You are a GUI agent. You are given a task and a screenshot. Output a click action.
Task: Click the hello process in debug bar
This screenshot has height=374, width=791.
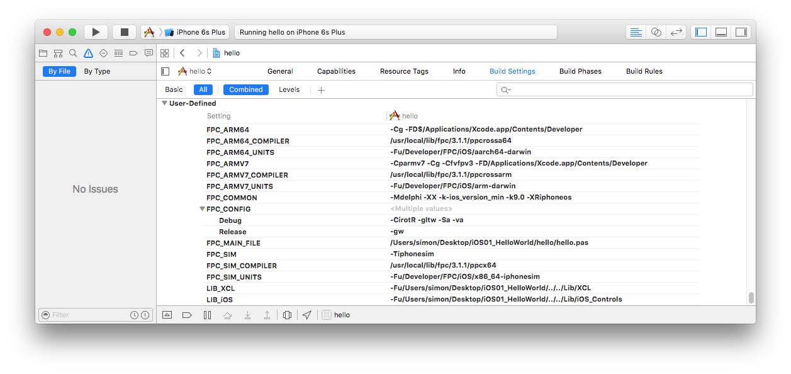point(336,315)
